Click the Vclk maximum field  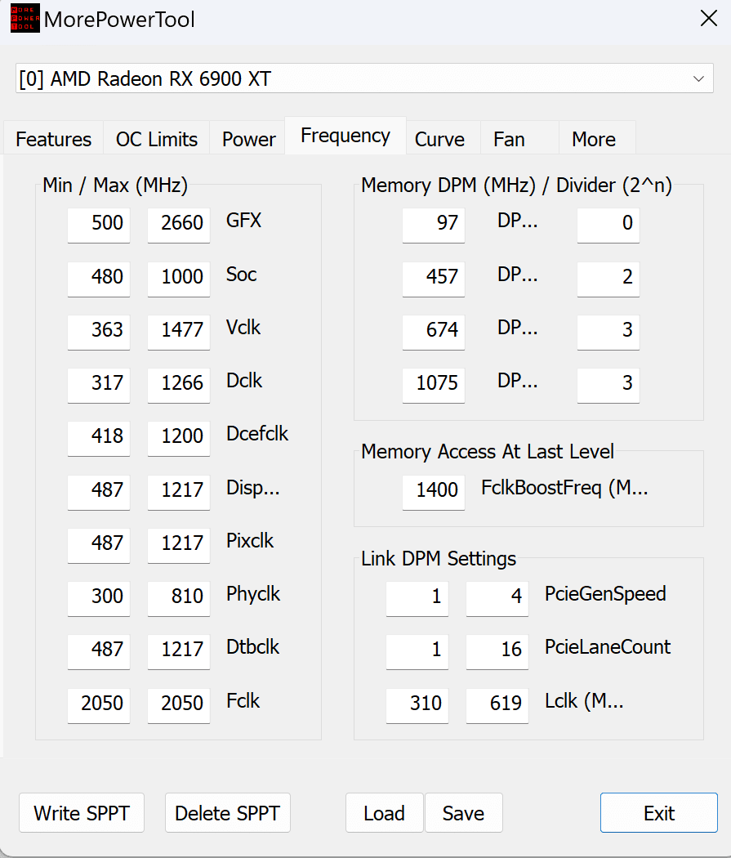click(x=179, y=331)
